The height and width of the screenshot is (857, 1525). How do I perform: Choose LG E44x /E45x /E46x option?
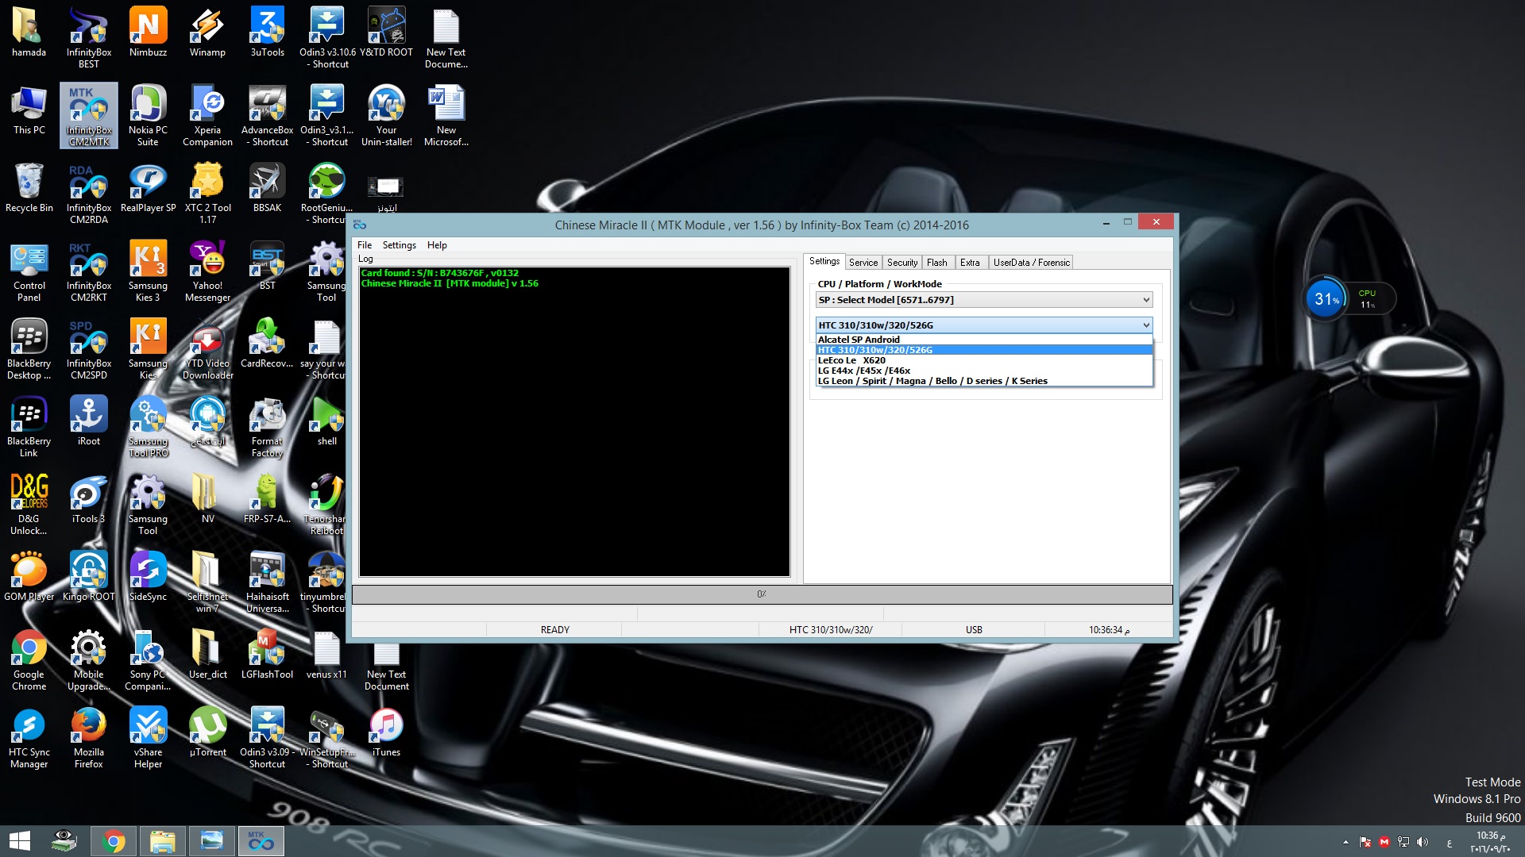click(984, 371)
